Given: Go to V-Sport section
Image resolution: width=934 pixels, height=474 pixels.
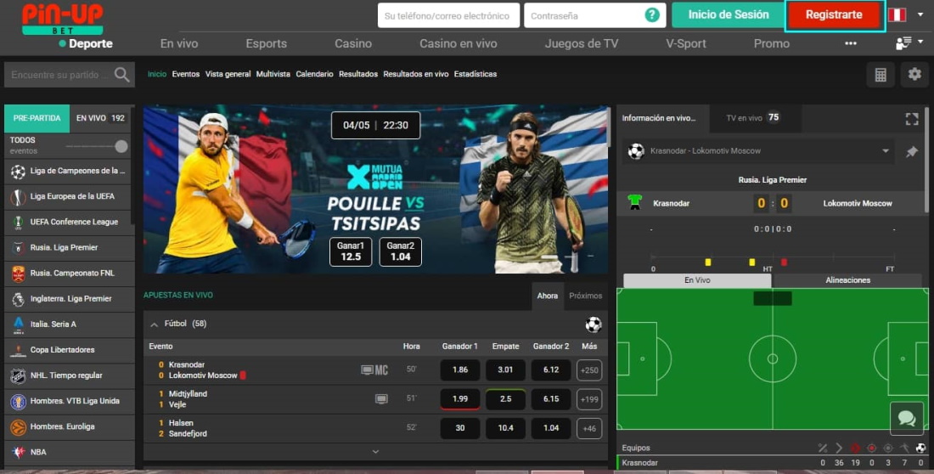Looking at the screenshot, I should tap(685, 43).
